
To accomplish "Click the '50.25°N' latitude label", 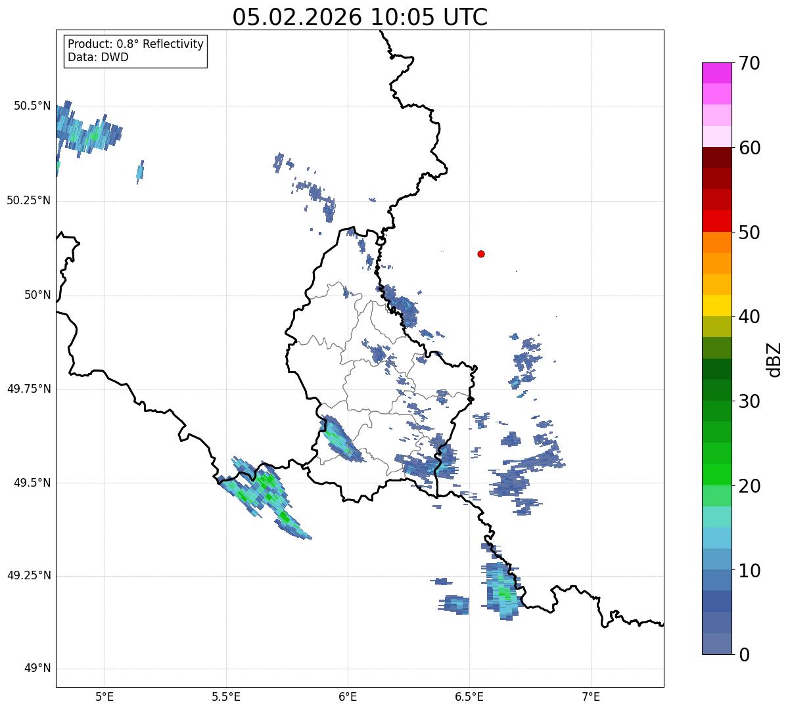I will (x=29, y=200).
